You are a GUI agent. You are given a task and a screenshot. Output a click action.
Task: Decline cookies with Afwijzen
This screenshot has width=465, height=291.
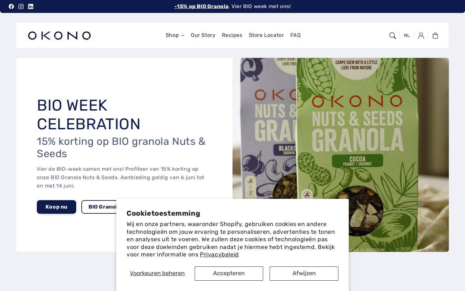(304, 274)
